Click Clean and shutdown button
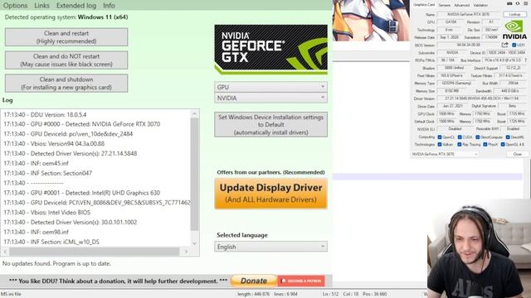 [66, 83]
